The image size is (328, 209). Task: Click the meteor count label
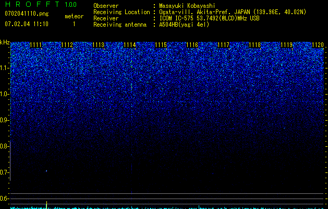click(74, 16)
